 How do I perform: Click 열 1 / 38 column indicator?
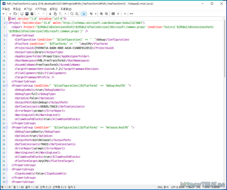(18, 187)
